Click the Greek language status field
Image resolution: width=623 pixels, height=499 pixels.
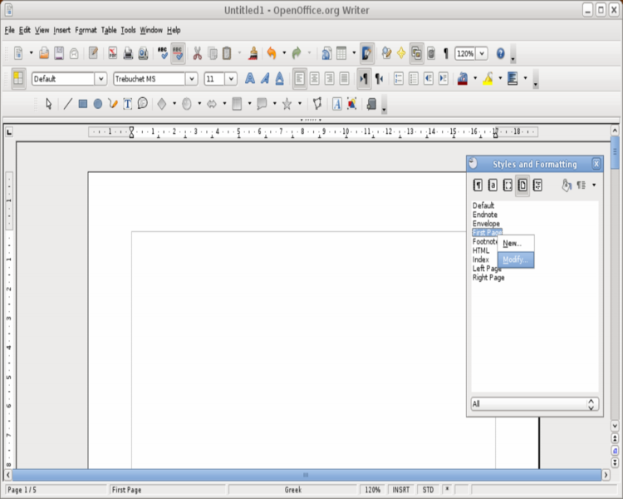point(293,490)
